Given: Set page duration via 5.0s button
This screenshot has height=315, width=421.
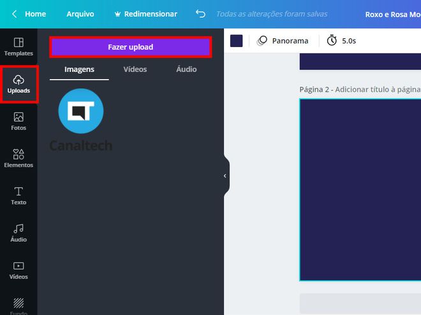Looking at the screenshot, I should pyautogui.click(x=341, y=41).
